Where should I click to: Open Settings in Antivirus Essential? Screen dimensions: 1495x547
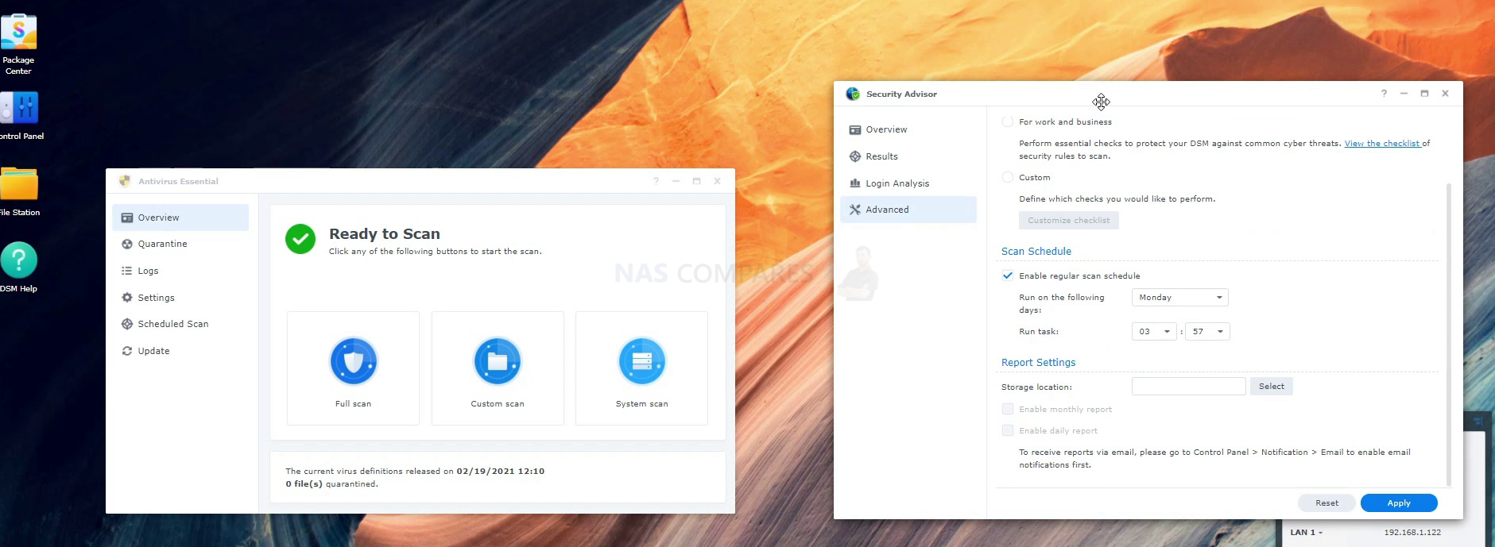[180, 298]
